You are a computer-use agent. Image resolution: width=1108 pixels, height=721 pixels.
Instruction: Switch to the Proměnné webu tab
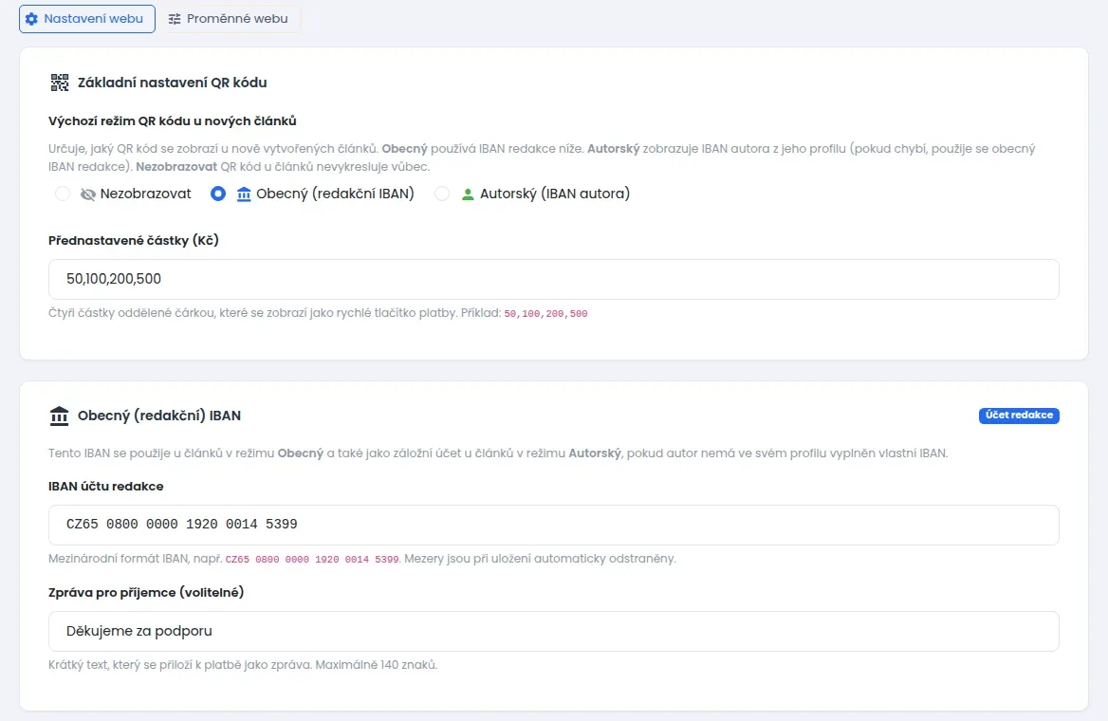point(230,19)
